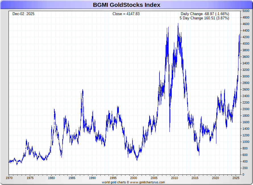
Task: Click the y-axis value 2400
Action: coord(246,96)
